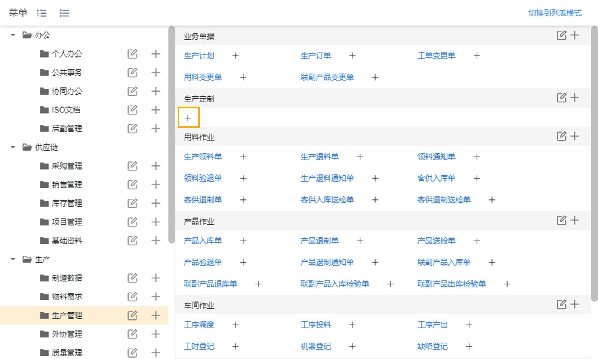Open 客供入库单 link
This screenshot has width=598, height=359.
point(436,178)
